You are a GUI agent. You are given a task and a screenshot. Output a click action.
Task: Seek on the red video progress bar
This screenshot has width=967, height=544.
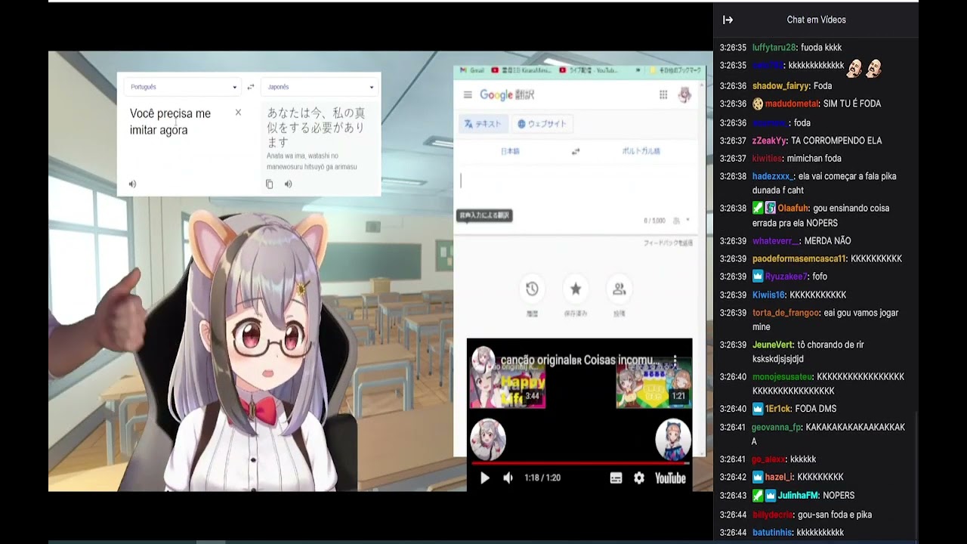pyautogui.click(x=580, y=462)
